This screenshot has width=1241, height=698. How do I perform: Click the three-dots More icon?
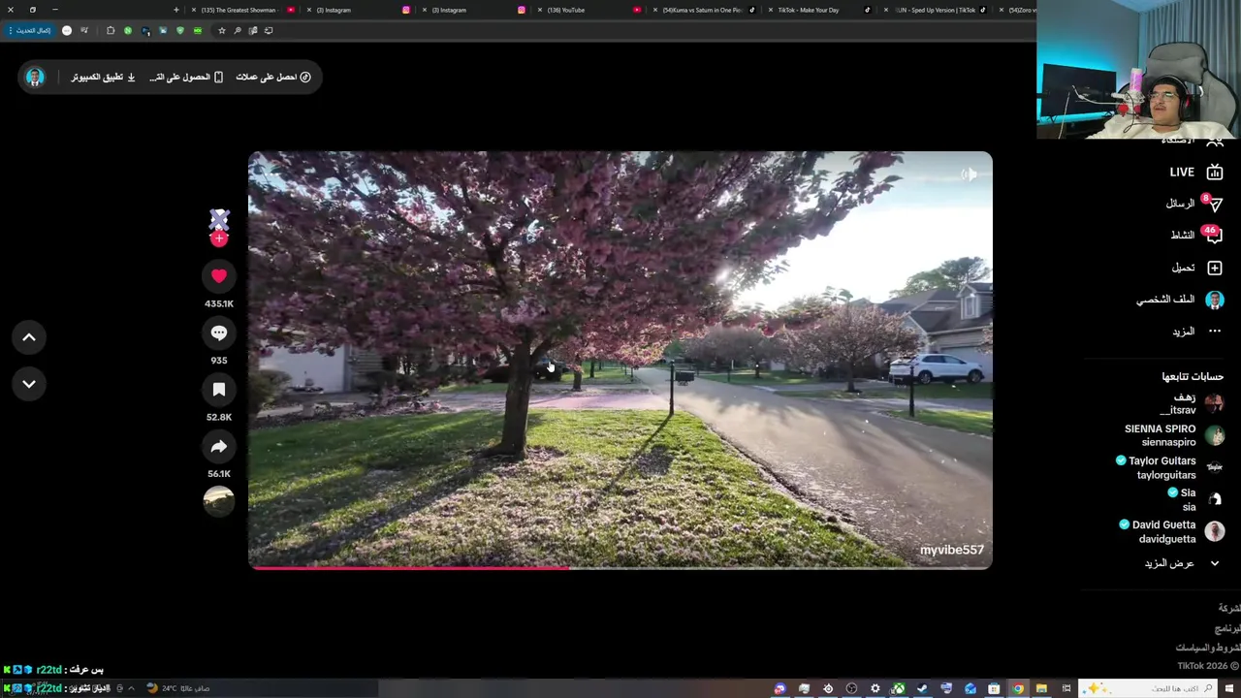tap(1215, 332)
